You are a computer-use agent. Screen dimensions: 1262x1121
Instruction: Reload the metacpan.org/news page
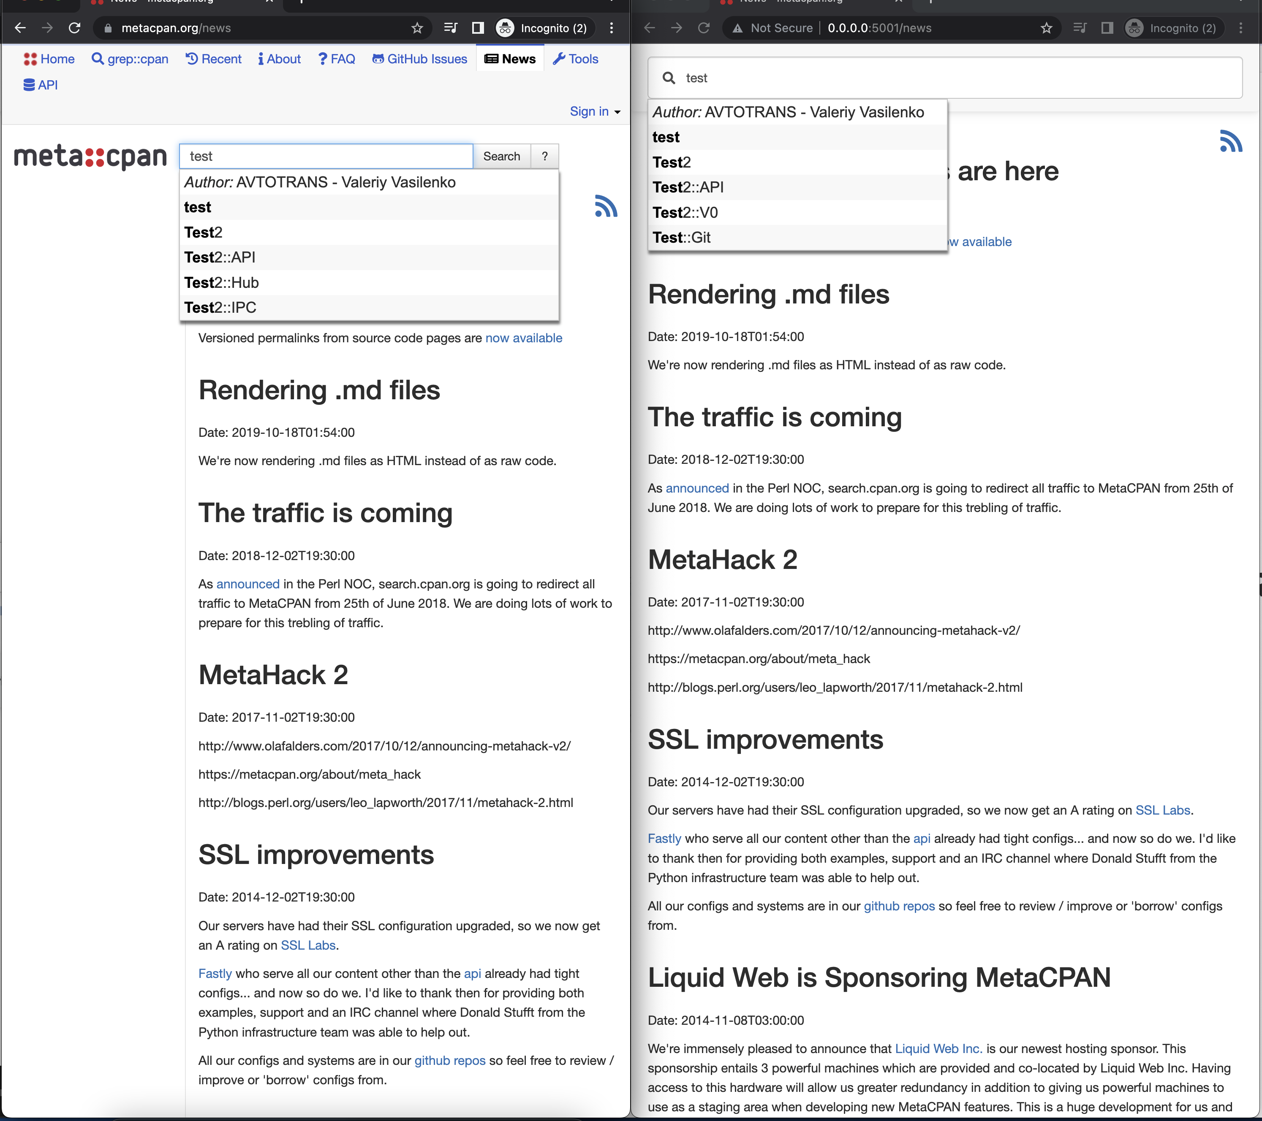tap(75, 28)
